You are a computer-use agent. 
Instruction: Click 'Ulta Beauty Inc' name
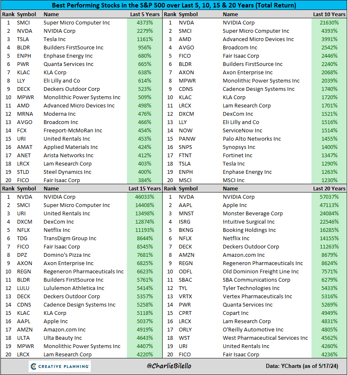click(63, 338)
